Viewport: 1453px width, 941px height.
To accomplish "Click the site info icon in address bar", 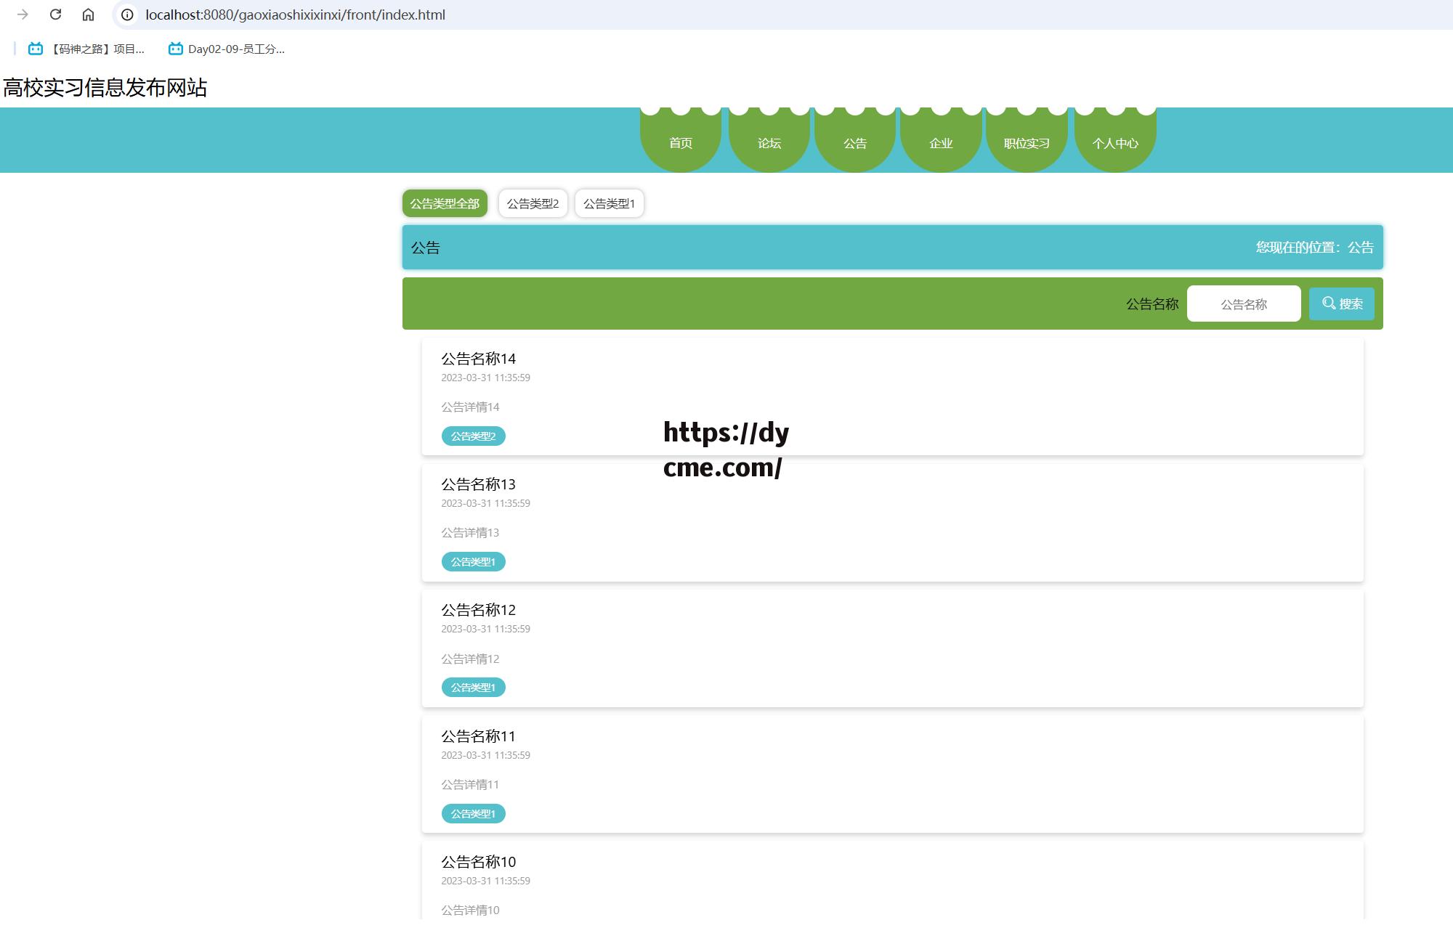I will click(x=127, y=15).
